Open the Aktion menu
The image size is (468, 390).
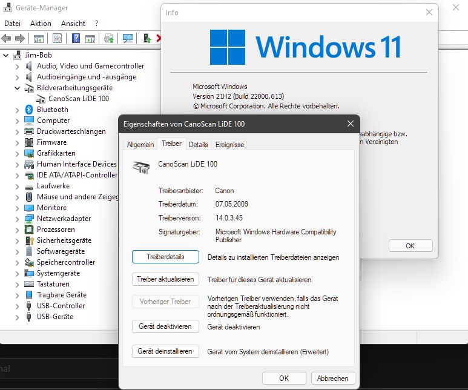[x=41, y=24]
